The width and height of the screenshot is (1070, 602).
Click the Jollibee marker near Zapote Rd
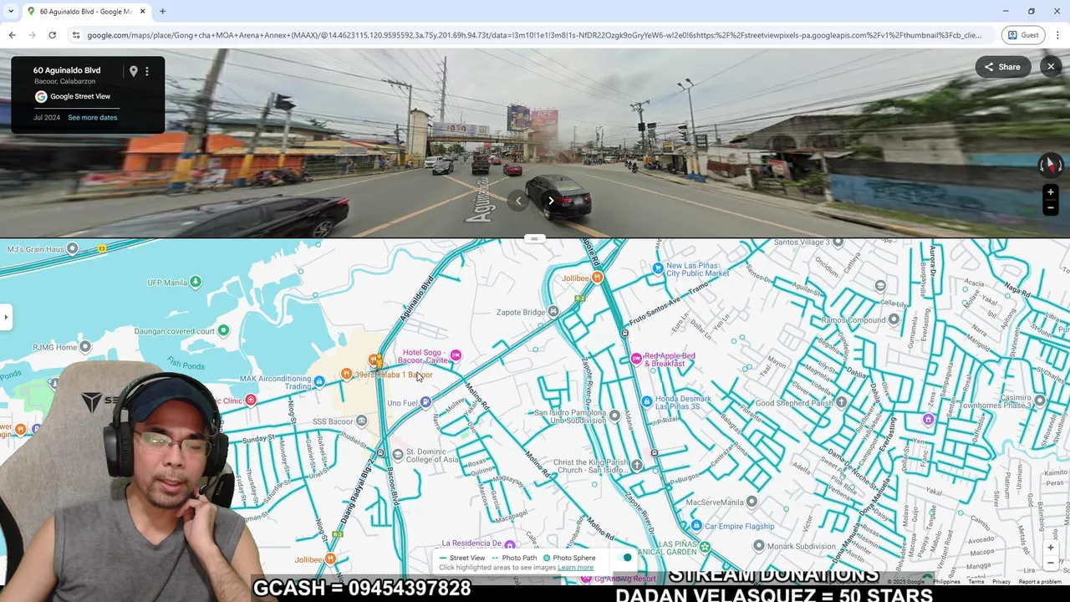597,278
